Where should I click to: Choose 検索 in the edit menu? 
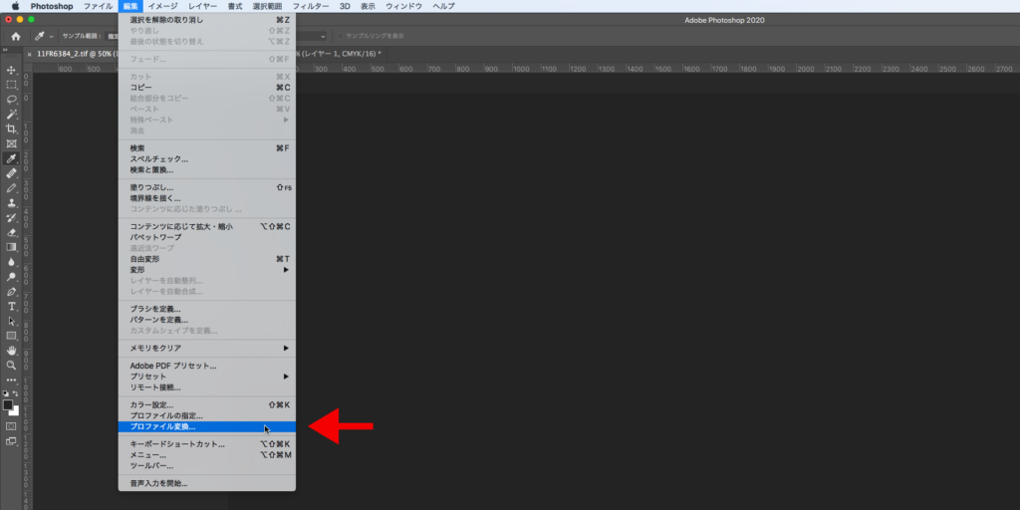coord(207,147)
